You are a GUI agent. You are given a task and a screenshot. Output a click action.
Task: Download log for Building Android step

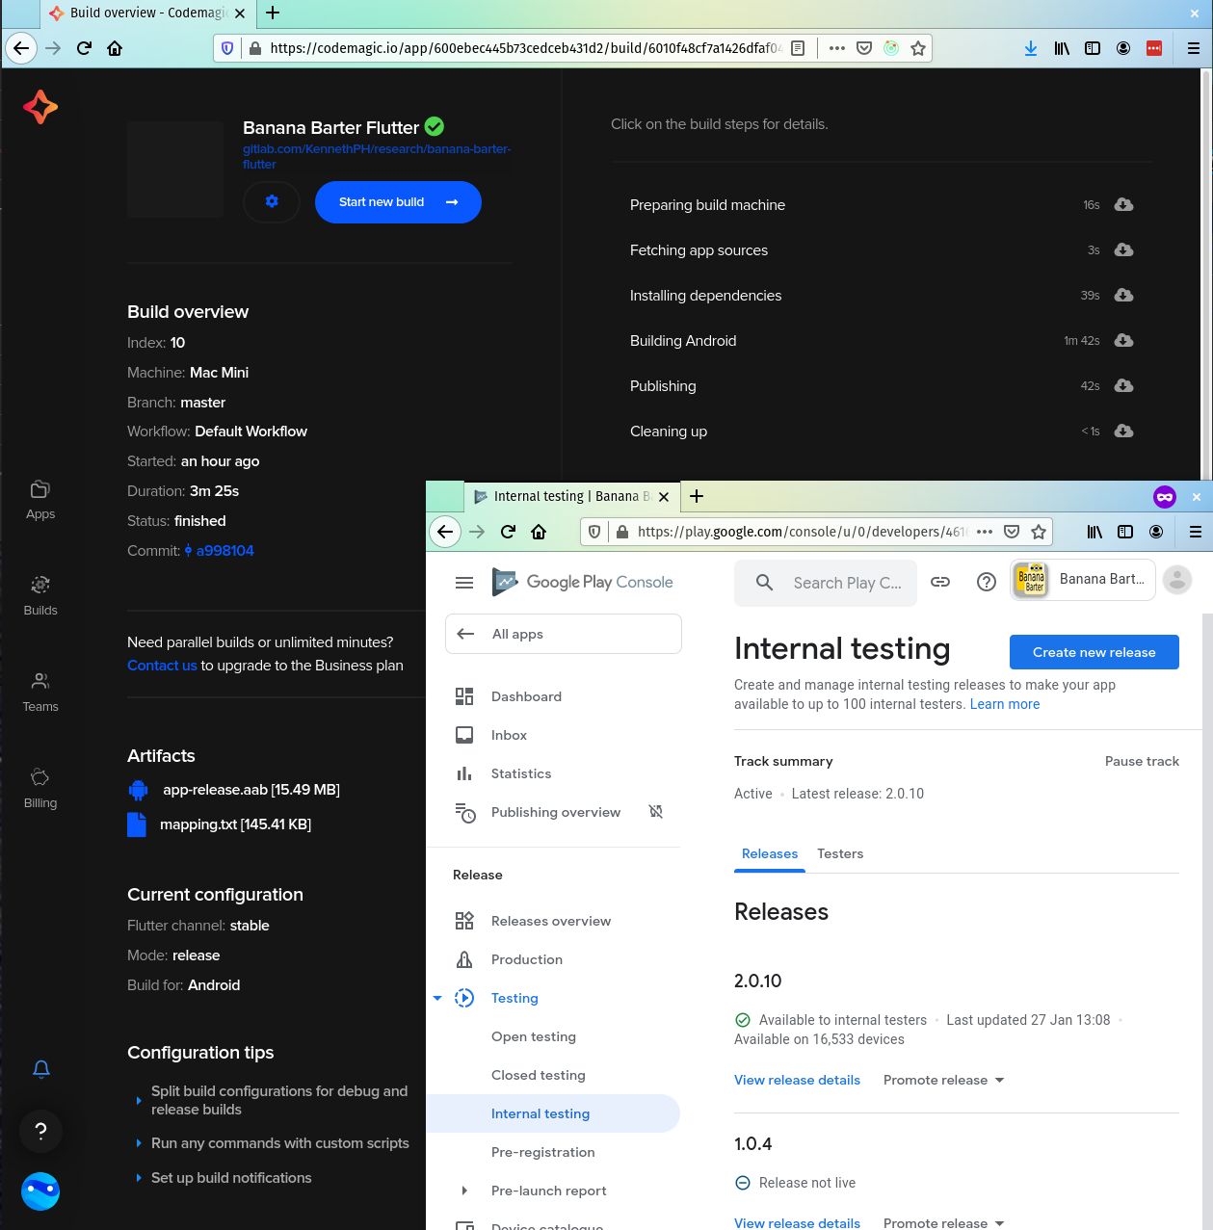pos(1123,341)
